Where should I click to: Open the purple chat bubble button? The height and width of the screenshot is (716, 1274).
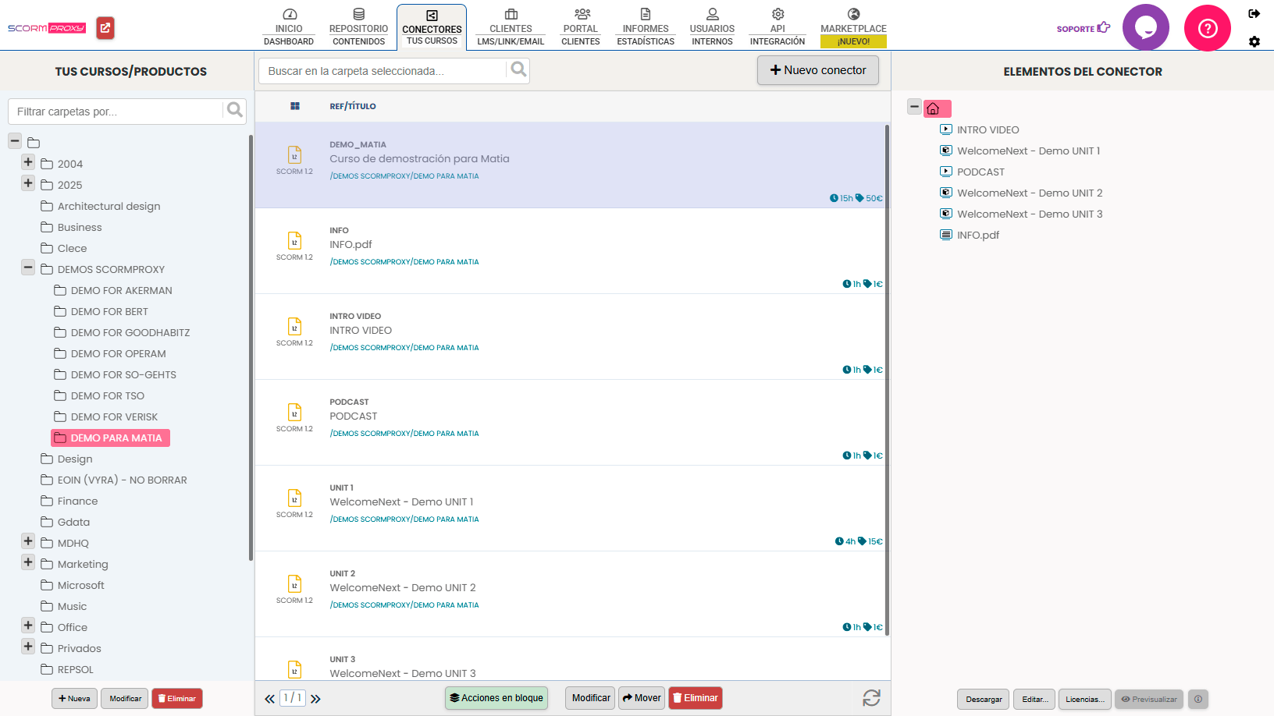[1145, 28]
